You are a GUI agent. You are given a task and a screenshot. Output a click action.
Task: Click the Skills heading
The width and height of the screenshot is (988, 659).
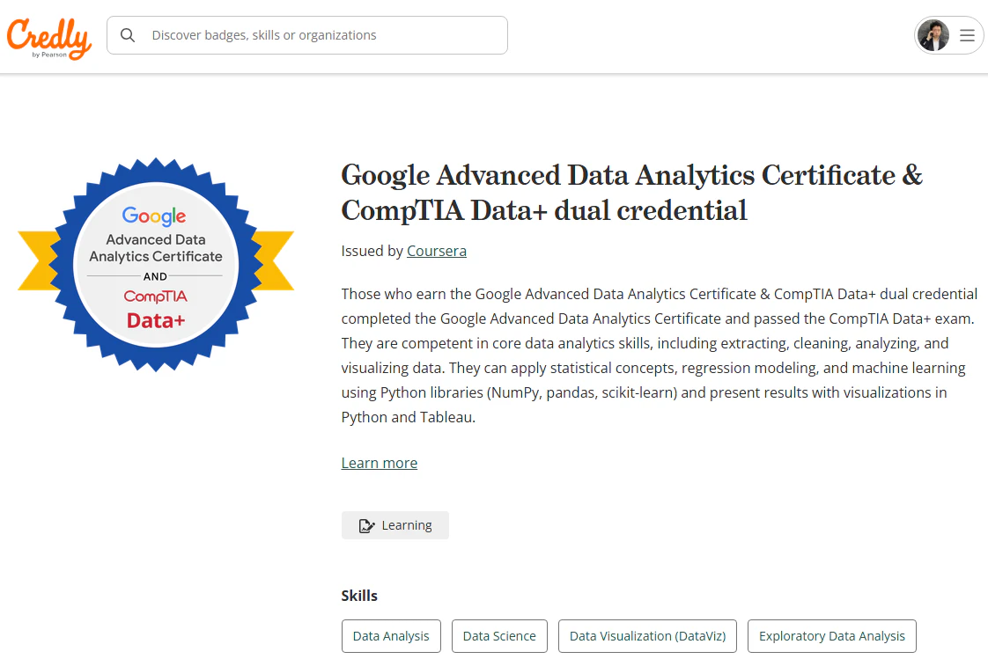359,596
